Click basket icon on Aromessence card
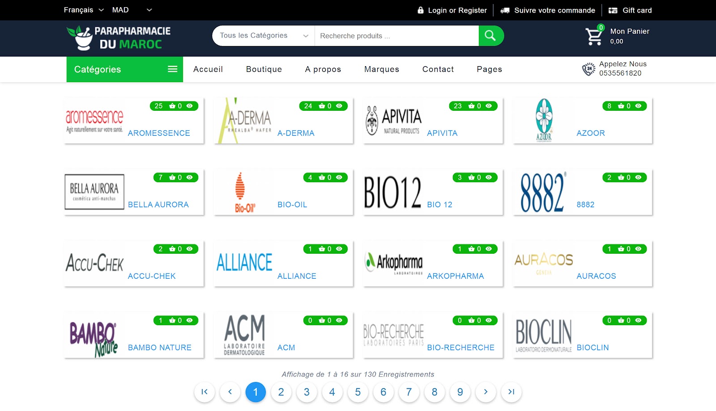The height and width of the screenshot is (411, 716). [x=172, y=106]
